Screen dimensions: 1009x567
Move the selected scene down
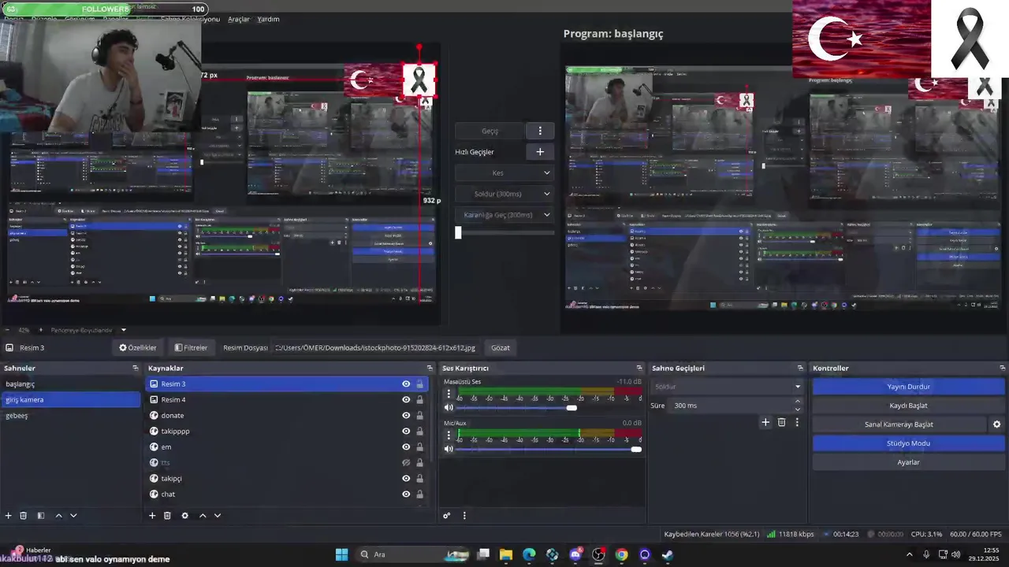click(73, 516)
